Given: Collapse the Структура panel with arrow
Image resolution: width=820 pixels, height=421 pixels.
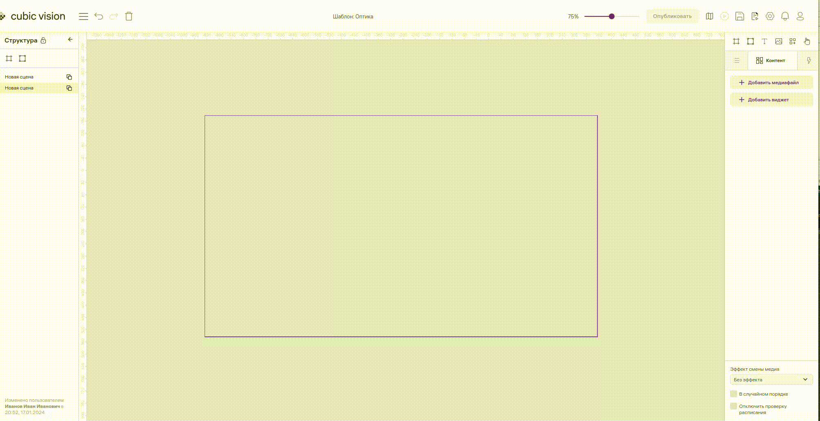Looking at the screenshot, I should click(x=70, y=40).
